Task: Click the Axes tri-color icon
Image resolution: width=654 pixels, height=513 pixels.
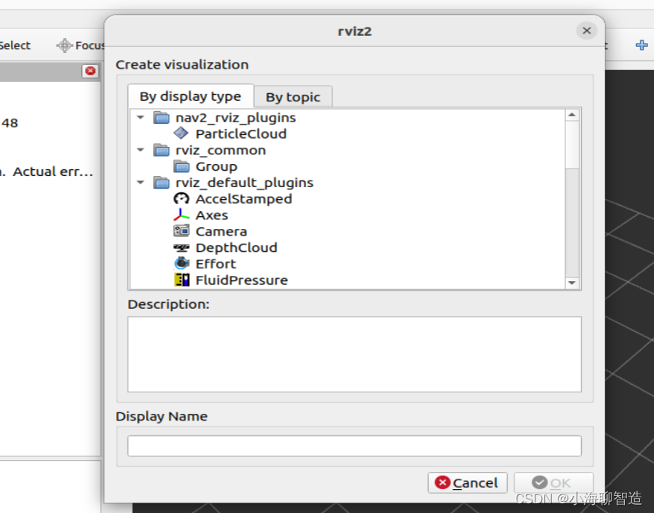Action: [181, 215]
